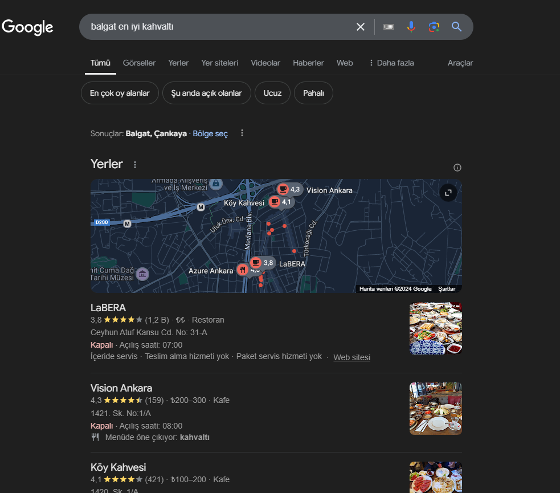Click the Armada Alışveriş shopping pin
Screen dimensions: 560x493
pyautogui.click(x=216, y=184)
